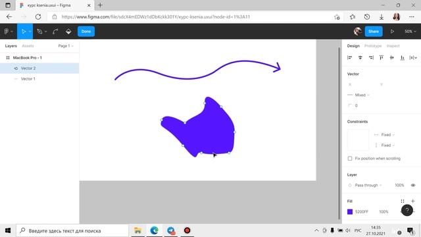Switch to the Assets tab
The width and height of the screenshot is (421, 237).
28,46
